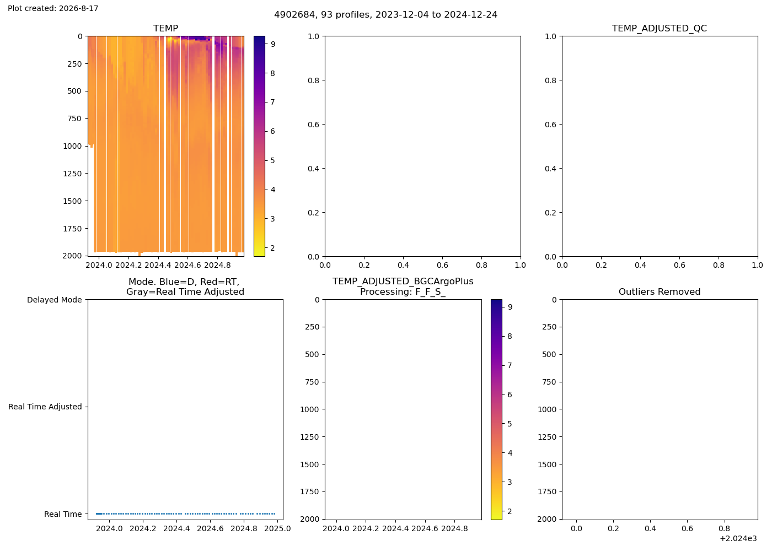Click the TEMP plot title
Screen dimensions: 772x551
click(x=165, y=28)
